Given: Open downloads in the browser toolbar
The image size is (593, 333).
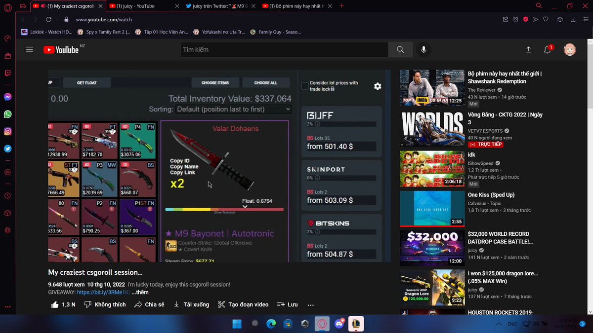Looking at the screenshot, I should tap(573, 20).
